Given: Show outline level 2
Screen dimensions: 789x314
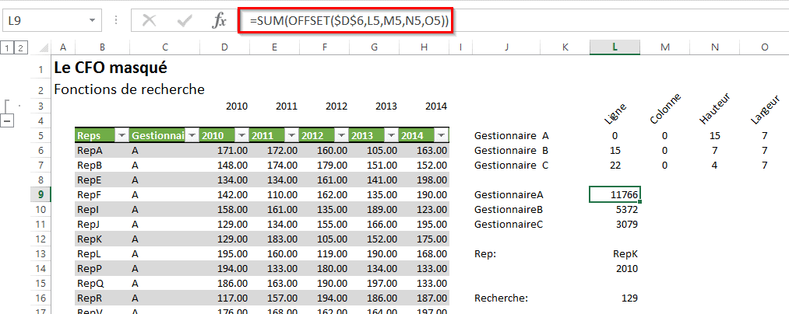Looking at the screenshot, I should (20, 48).
